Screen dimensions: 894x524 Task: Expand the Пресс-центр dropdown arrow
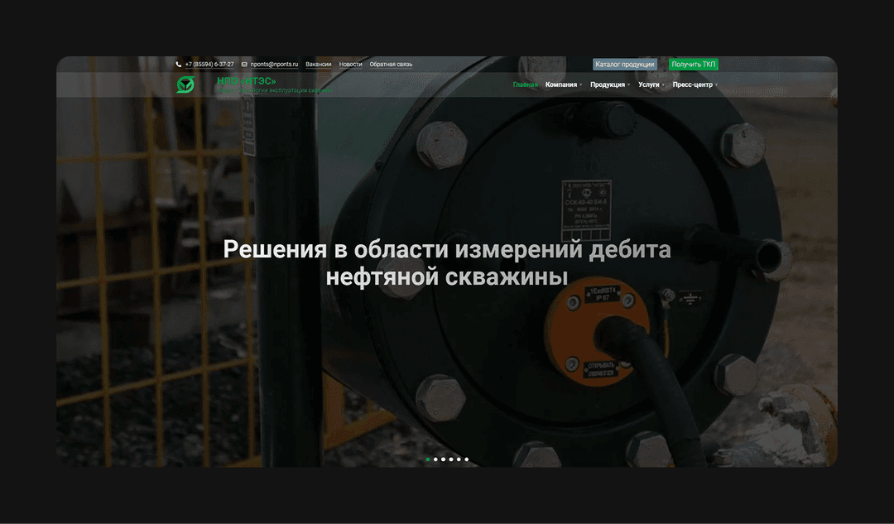[x=716, y=85]
